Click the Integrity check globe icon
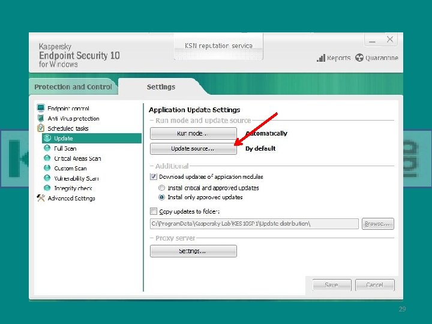432x324 pixels. [x=47, y=188]
